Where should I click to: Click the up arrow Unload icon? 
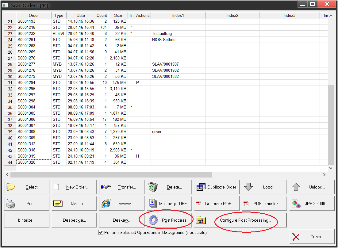[296, 187]
